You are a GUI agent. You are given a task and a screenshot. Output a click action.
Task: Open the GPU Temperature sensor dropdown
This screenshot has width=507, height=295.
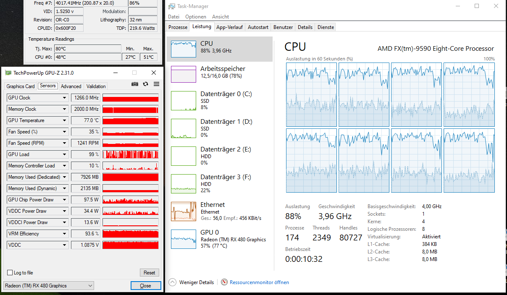pyautogui.click(x=64, y=120)
